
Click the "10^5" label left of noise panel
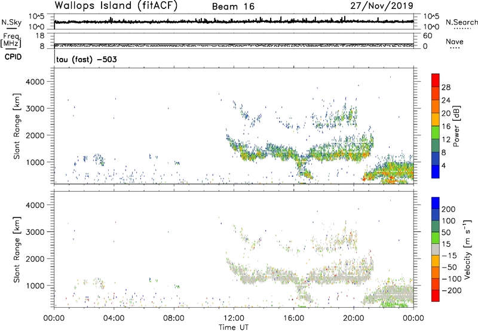(36, 17)
